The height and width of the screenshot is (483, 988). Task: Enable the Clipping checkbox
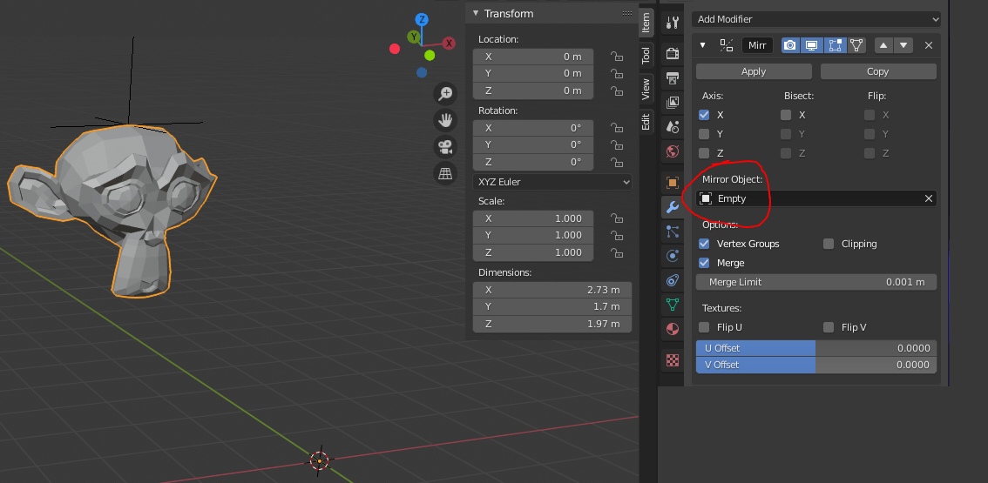829,244
